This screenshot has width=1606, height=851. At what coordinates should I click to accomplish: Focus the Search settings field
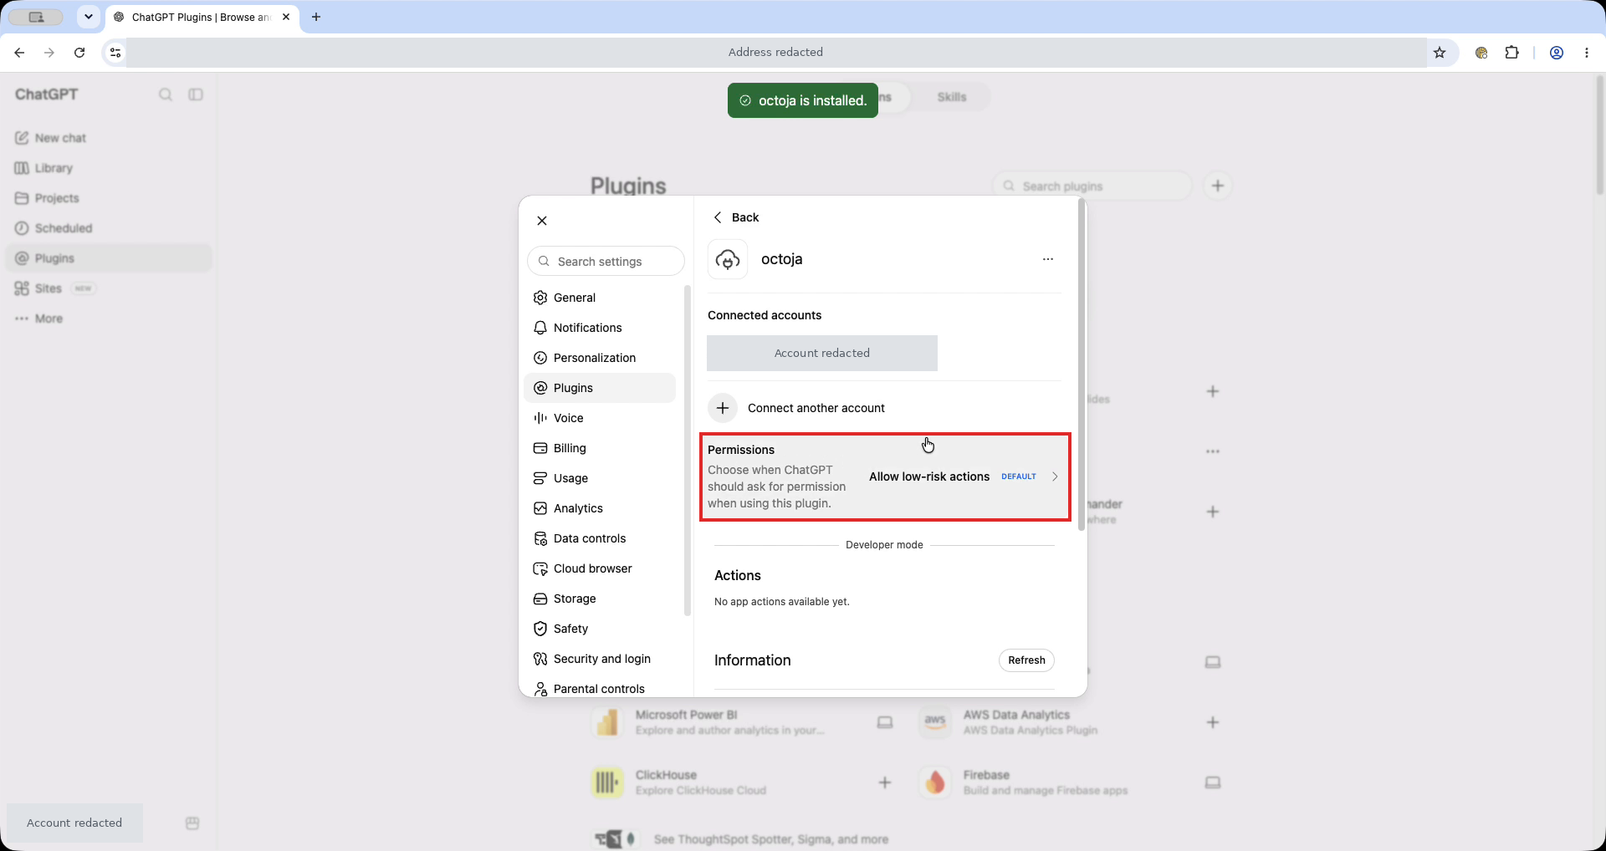[606, 261]
